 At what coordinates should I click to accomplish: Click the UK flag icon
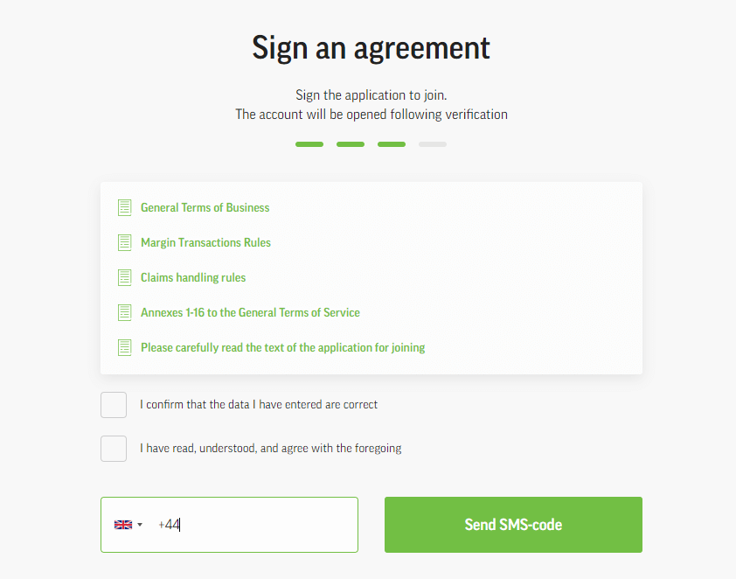click(x=123, y=525)
